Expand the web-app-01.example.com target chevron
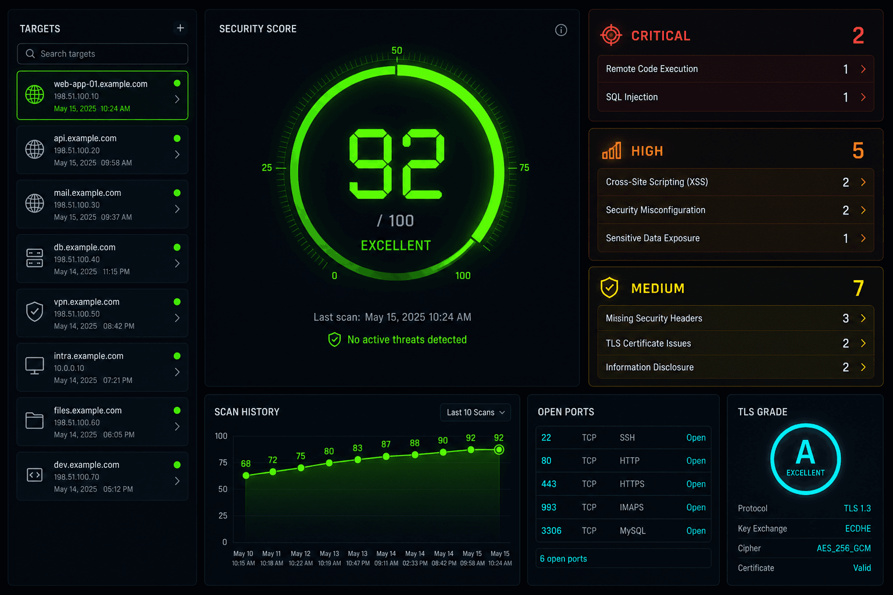 (177, 99)
